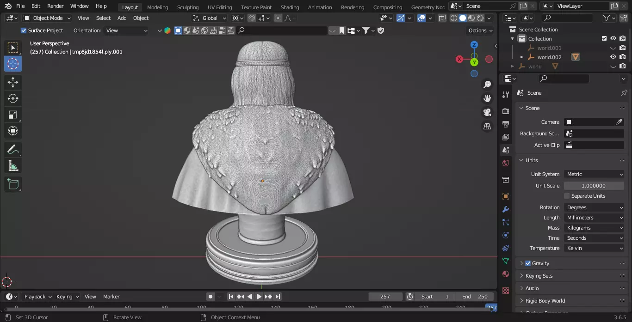This screenshot has height=322, width=632.
Task: Open the Render properties tab
Action: point(506,111)
